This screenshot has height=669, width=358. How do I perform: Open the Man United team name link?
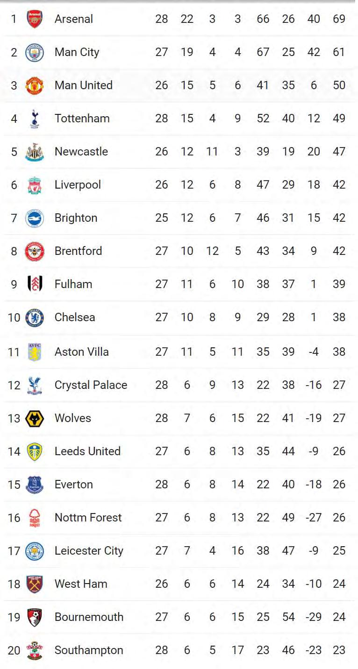tap(84, 85)
